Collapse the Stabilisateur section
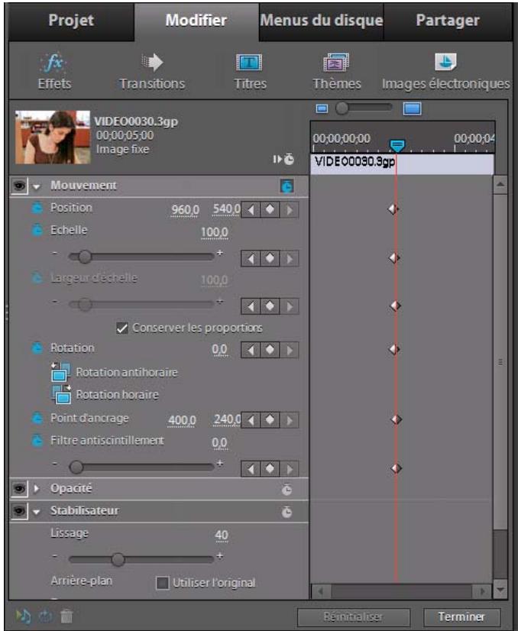The height and width of the screenshot is (631, 518). point(37,512)
